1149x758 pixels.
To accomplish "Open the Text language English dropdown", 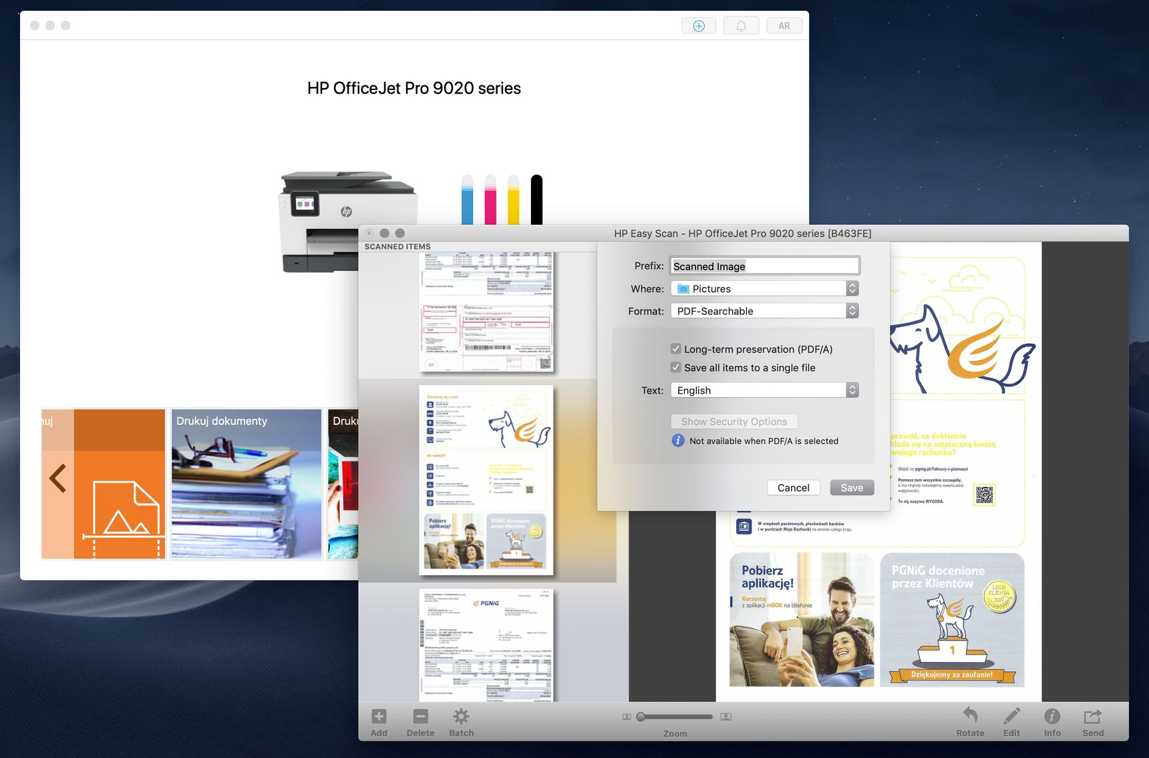I will pyautogui.click(x=764, y=390).
